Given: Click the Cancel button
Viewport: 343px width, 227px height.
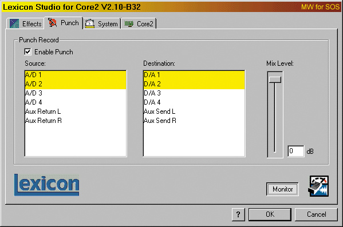Looking at the screenshot, I should pos(316,214).
